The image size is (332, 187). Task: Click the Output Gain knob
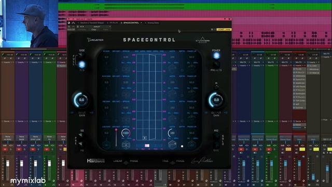coord(216,100)
